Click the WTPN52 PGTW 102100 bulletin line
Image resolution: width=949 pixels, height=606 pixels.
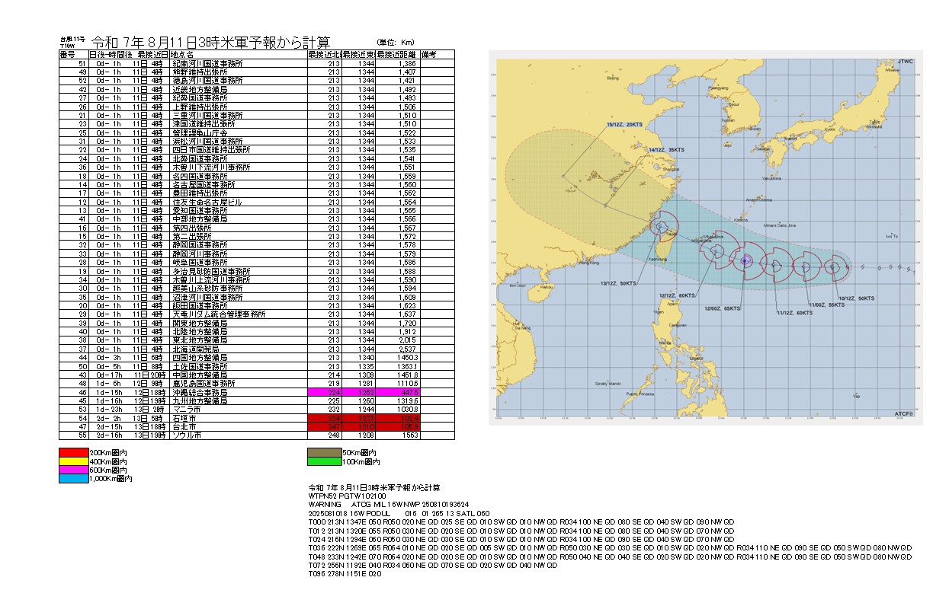[x=345, y=496]
